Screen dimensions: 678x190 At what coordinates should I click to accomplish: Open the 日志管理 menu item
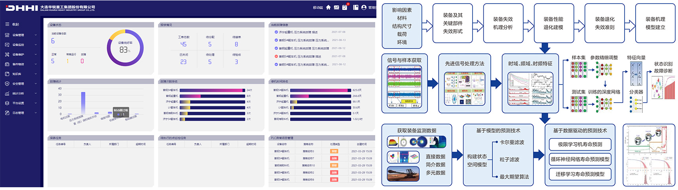18,113
